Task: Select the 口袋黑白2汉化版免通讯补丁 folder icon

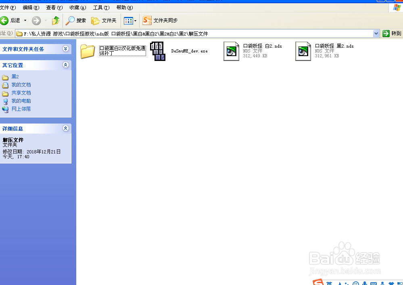Action: [x=88, y=51]
